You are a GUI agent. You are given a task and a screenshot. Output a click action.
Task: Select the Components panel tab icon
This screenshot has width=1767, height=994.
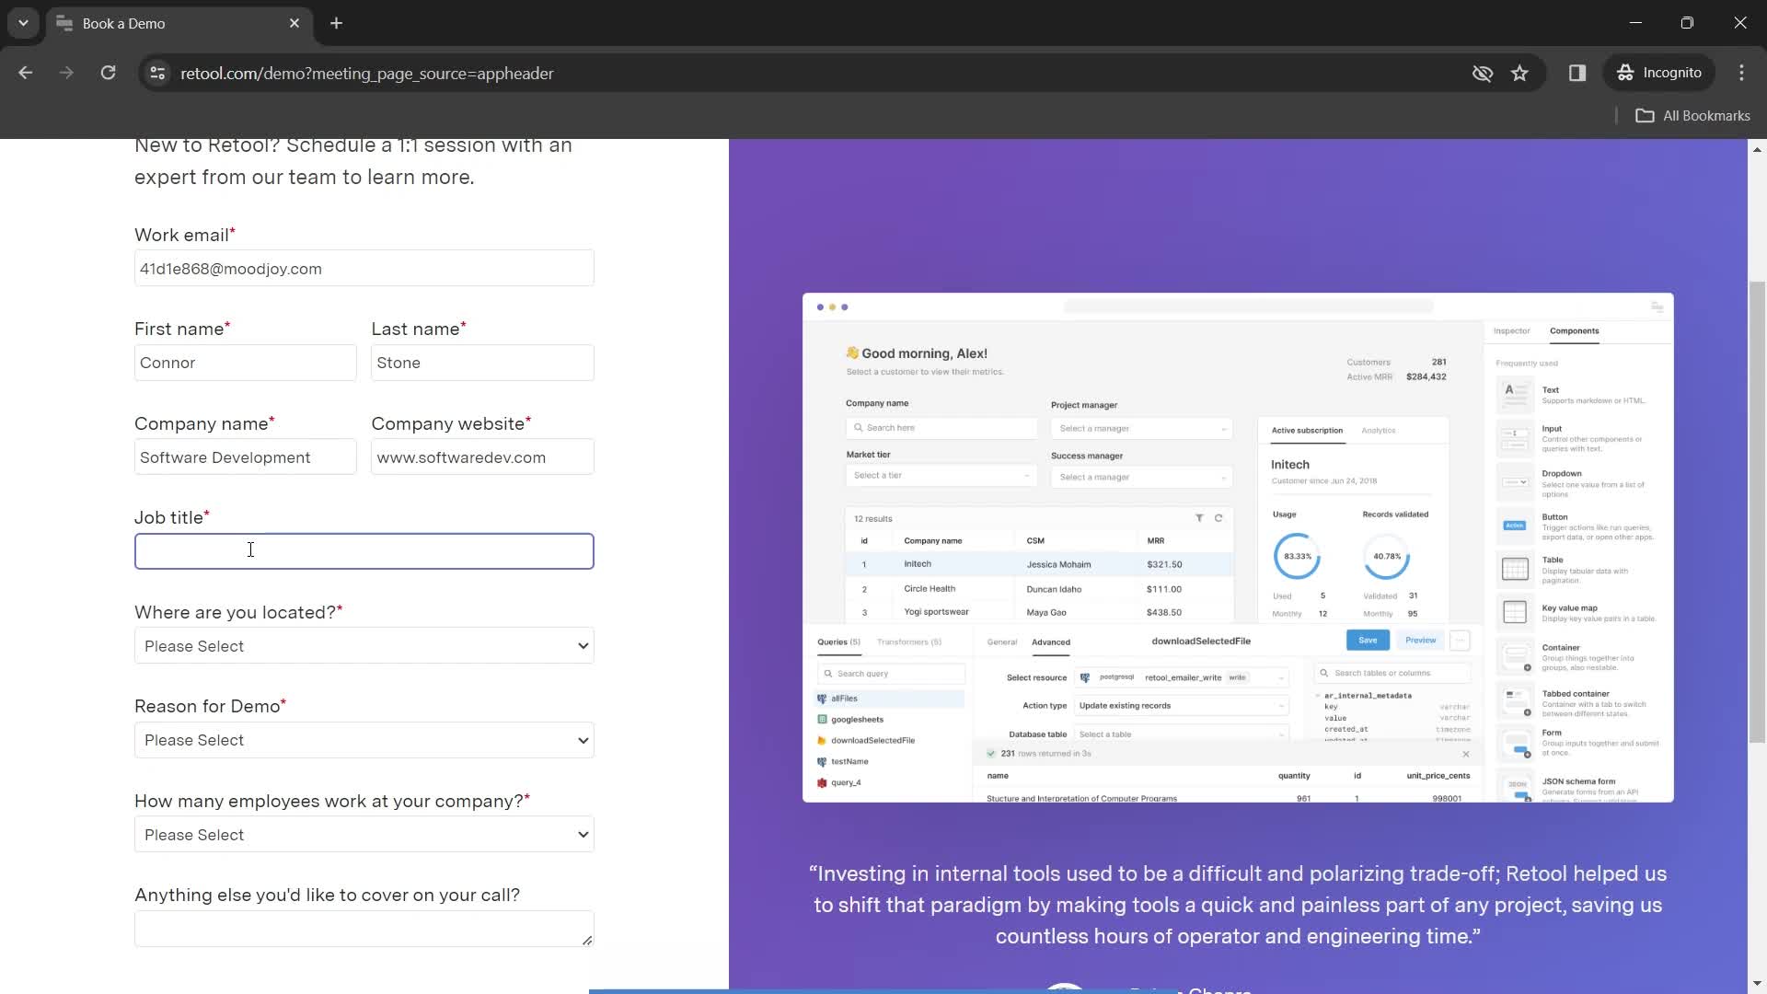(1573, 330)
